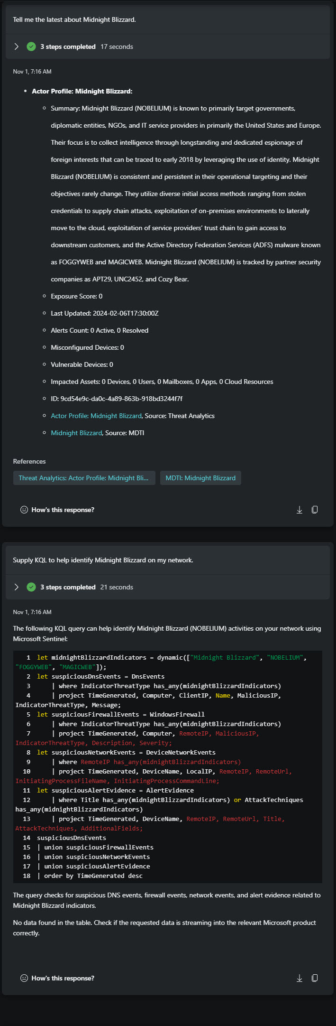Expand steps chevron for first prompt
The width and height of the screenshot is (336, 1026).
coord(17,47)
